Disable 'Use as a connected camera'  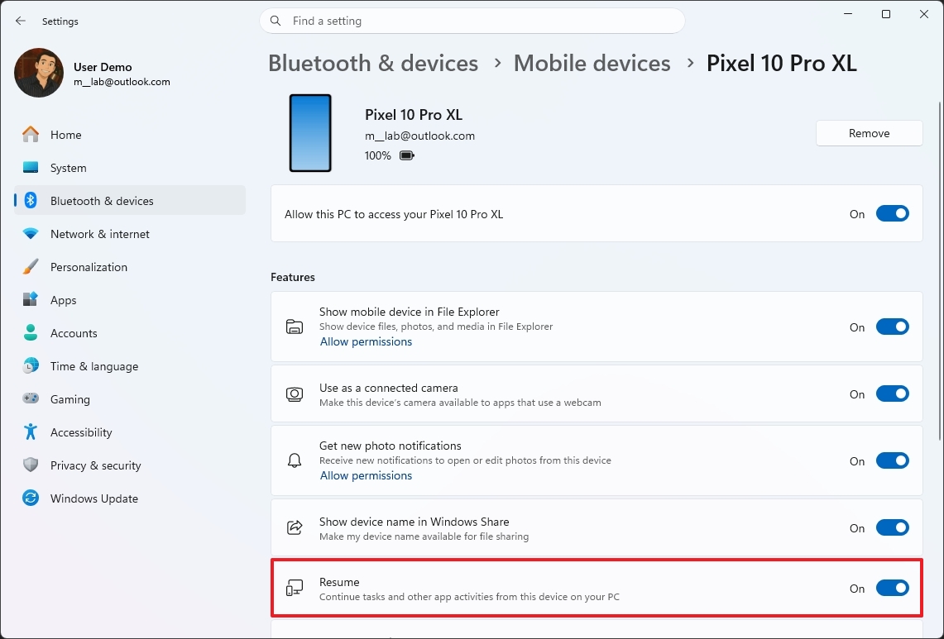[892, 393]
